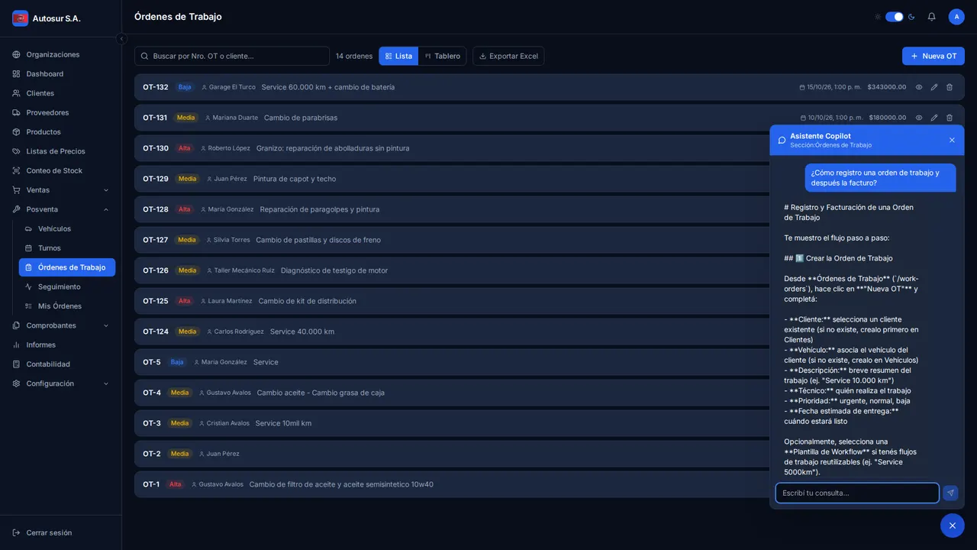The width and height of the screenshot is (977, 550).
Task: Open Contabilidad in the sidebar
Action: (x=61, y=364)
